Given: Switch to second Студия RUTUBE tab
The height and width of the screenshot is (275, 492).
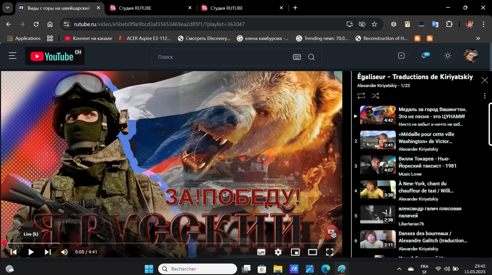Looking at the screenshot, I should (242, 8).
